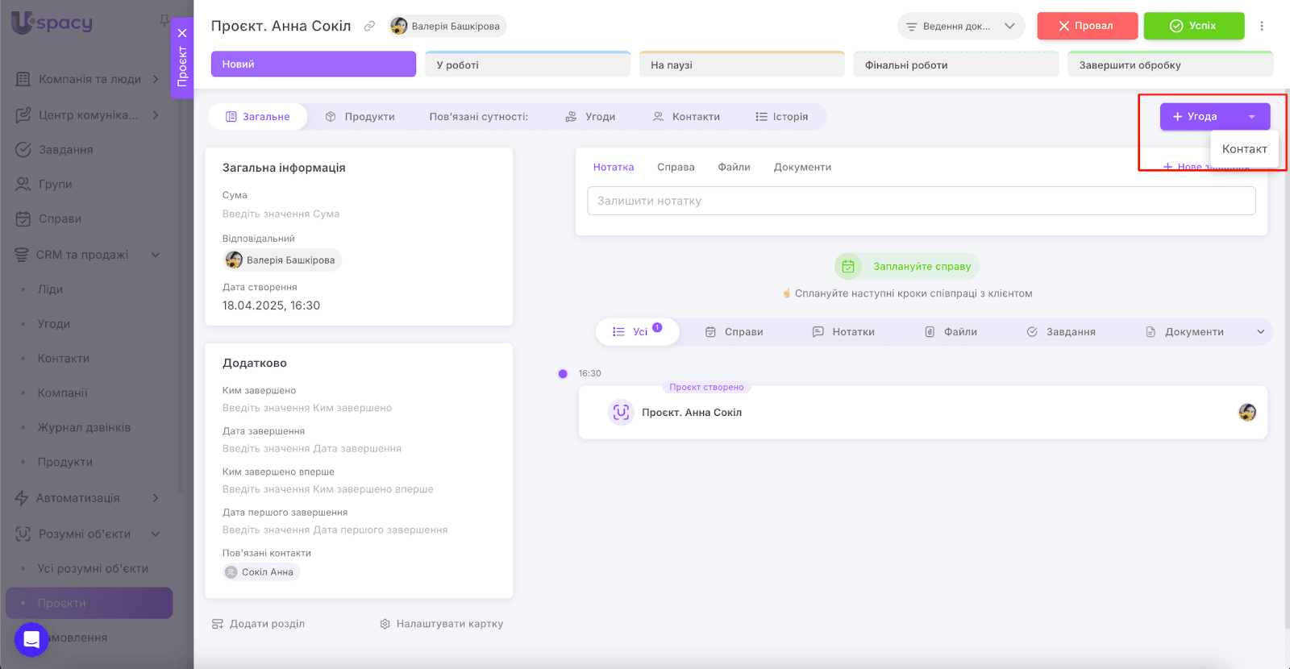Click the Залишити нотатку input field
Image resolution: width=1290 pixels, height=669 pixels.
pyautogui.click(x=921, y=201)
